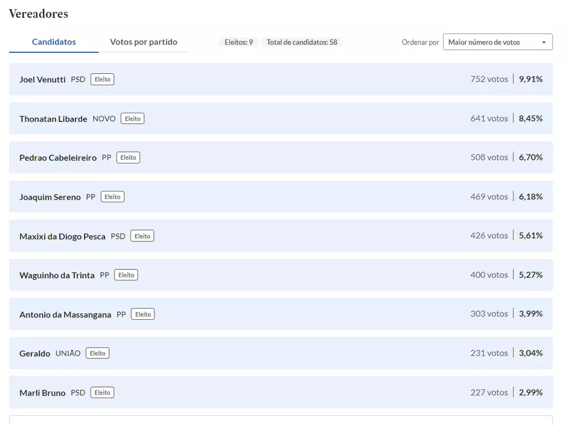Screen dimensions: 568x425
Task: Click PP party label for Joaquim Sereno
Action: point(90,197)
